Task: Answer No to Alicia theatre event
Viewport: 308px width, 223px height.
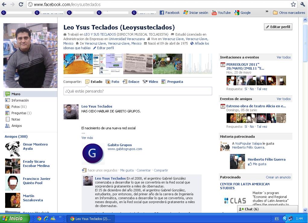Action: 252,127
